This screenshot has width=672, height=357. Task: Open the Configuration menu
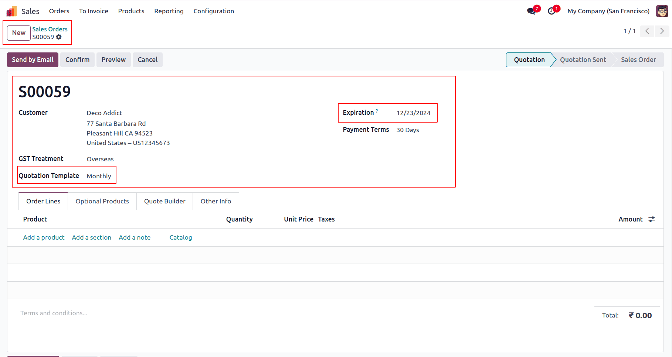coord(214,11)
